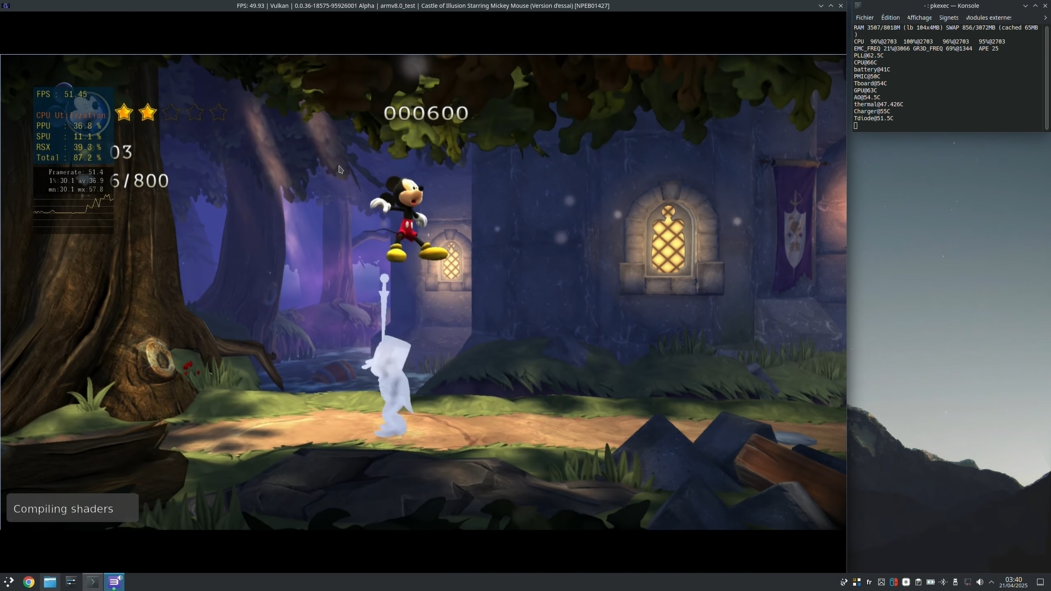Click the battery status tray icon
Screen dimensions: 1051x591
click(x=930, y=582)
